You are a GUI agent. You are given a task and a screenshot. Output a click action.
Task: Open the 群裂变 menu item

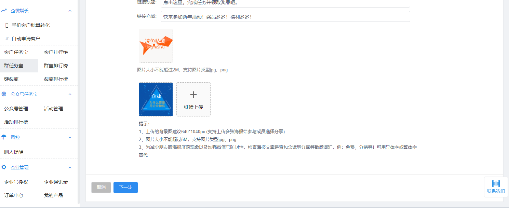click(x=11, y=79)
